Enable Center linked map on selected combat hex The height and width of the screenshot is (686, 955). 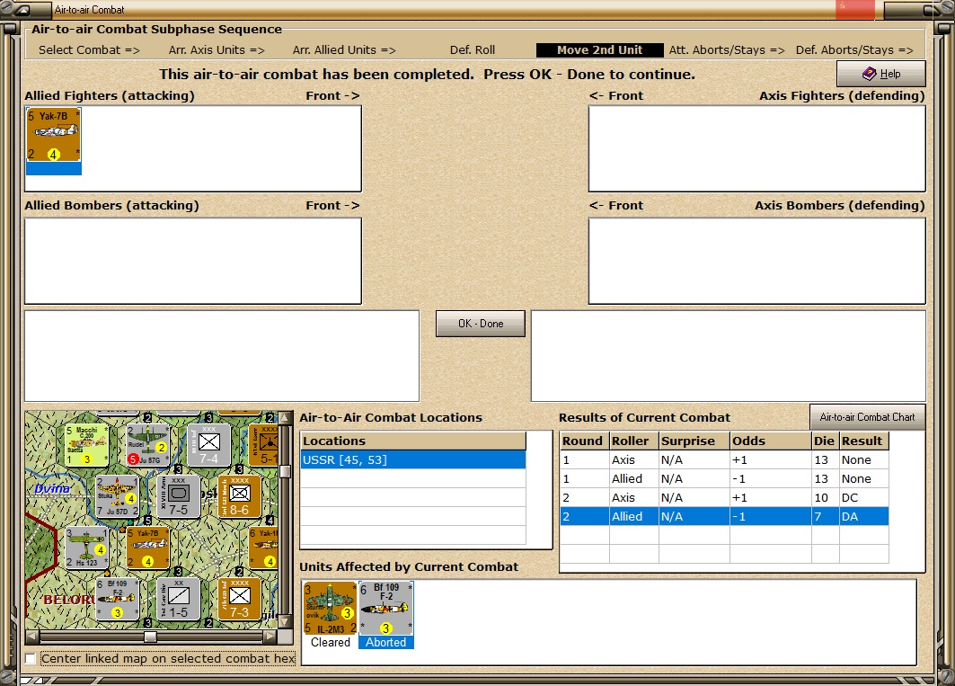pos(31,658)
